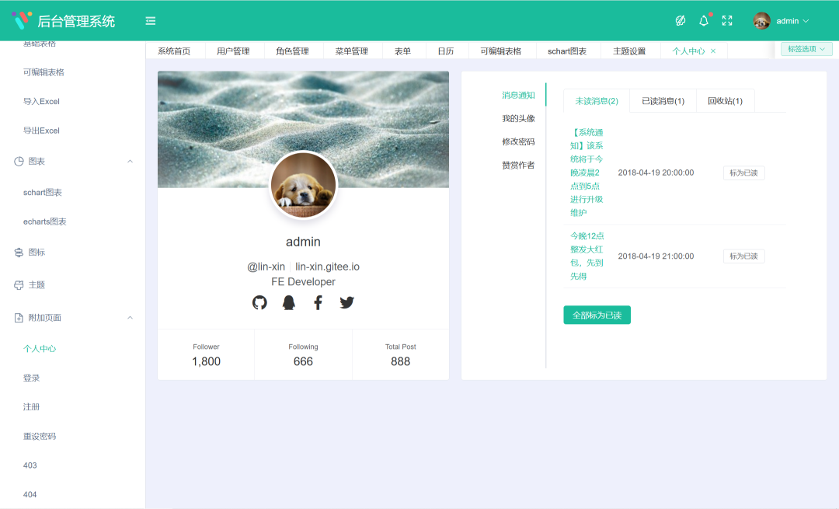Image resolution: width=839 pixels, height=509 pixels.
Task: Open the Twitter icon under FE Developer
Action: (x=346, y=302)
